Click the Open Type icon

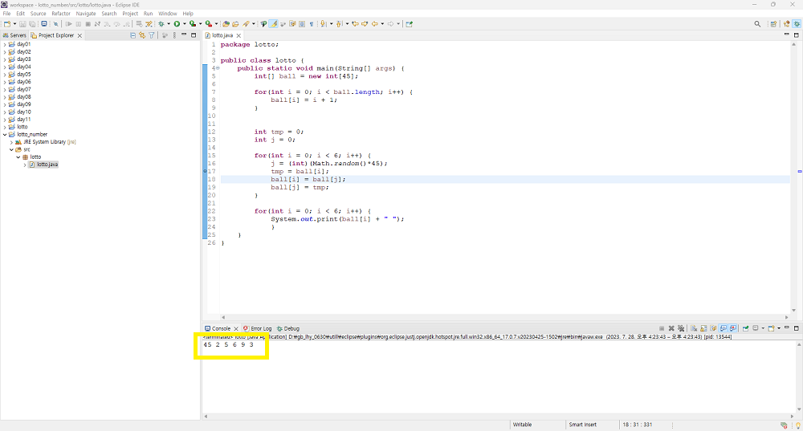226,23
